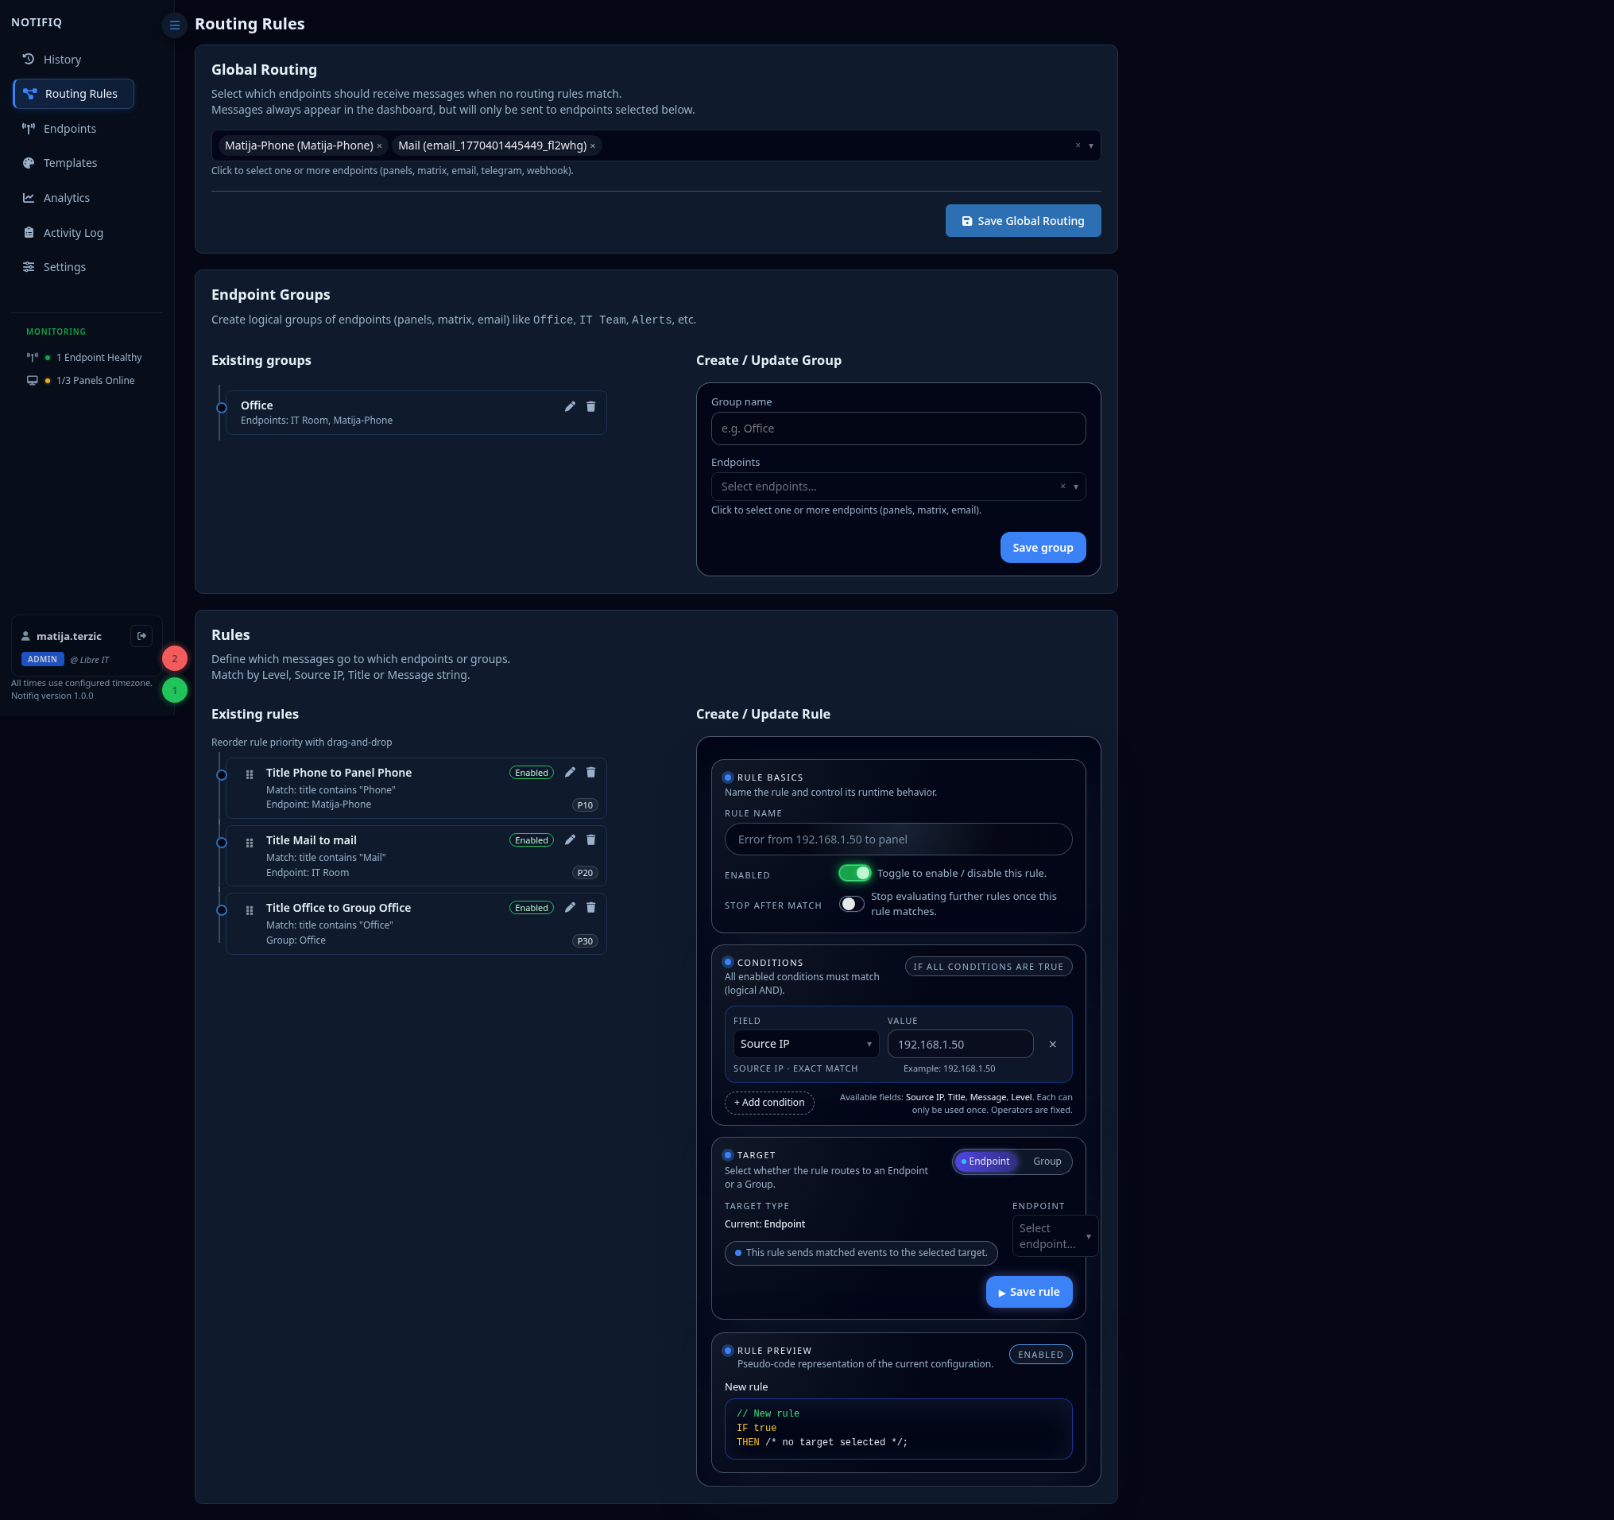Screen dimensions: 1614x1520
Task: Go to Activity Log in sidebar
Action: 73,232
